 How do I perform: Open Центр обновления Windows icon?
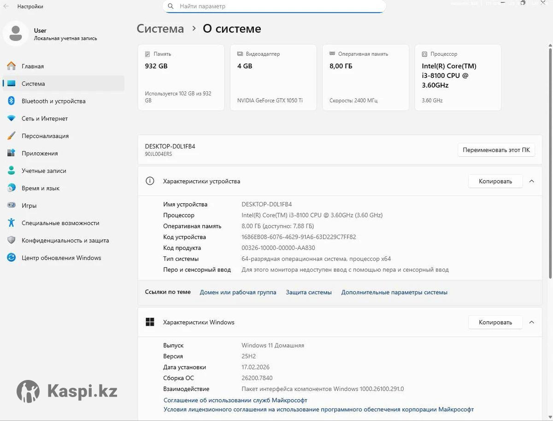pyautogui.click(x=12, y=258)
